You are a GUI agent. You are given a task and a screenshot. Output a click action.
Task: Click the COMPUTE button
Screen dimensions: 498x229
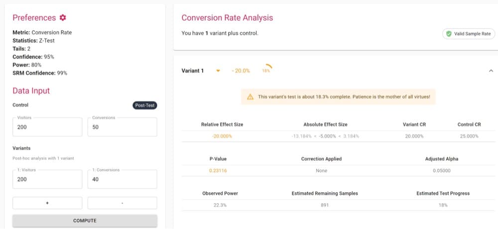pos(85,221)
